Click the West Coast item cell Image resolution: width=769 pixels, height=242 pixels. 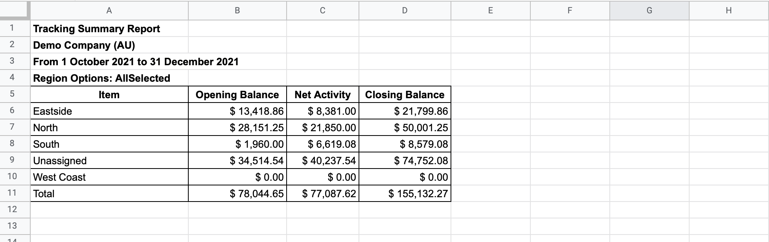109,177
